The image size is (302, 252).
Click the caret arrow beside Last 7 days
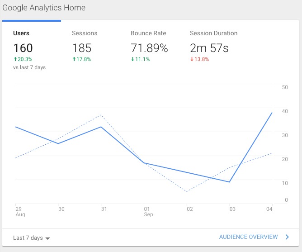coord(47,238)
